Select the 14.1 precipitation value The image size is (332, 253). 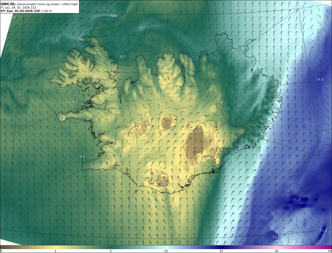(x=276, y=237)
